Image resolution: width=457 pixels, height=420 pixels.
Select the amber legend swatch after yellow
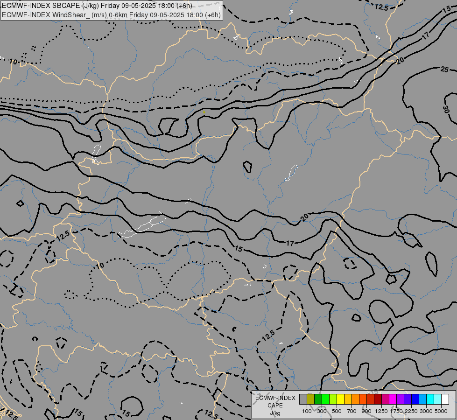click(348, 399)
